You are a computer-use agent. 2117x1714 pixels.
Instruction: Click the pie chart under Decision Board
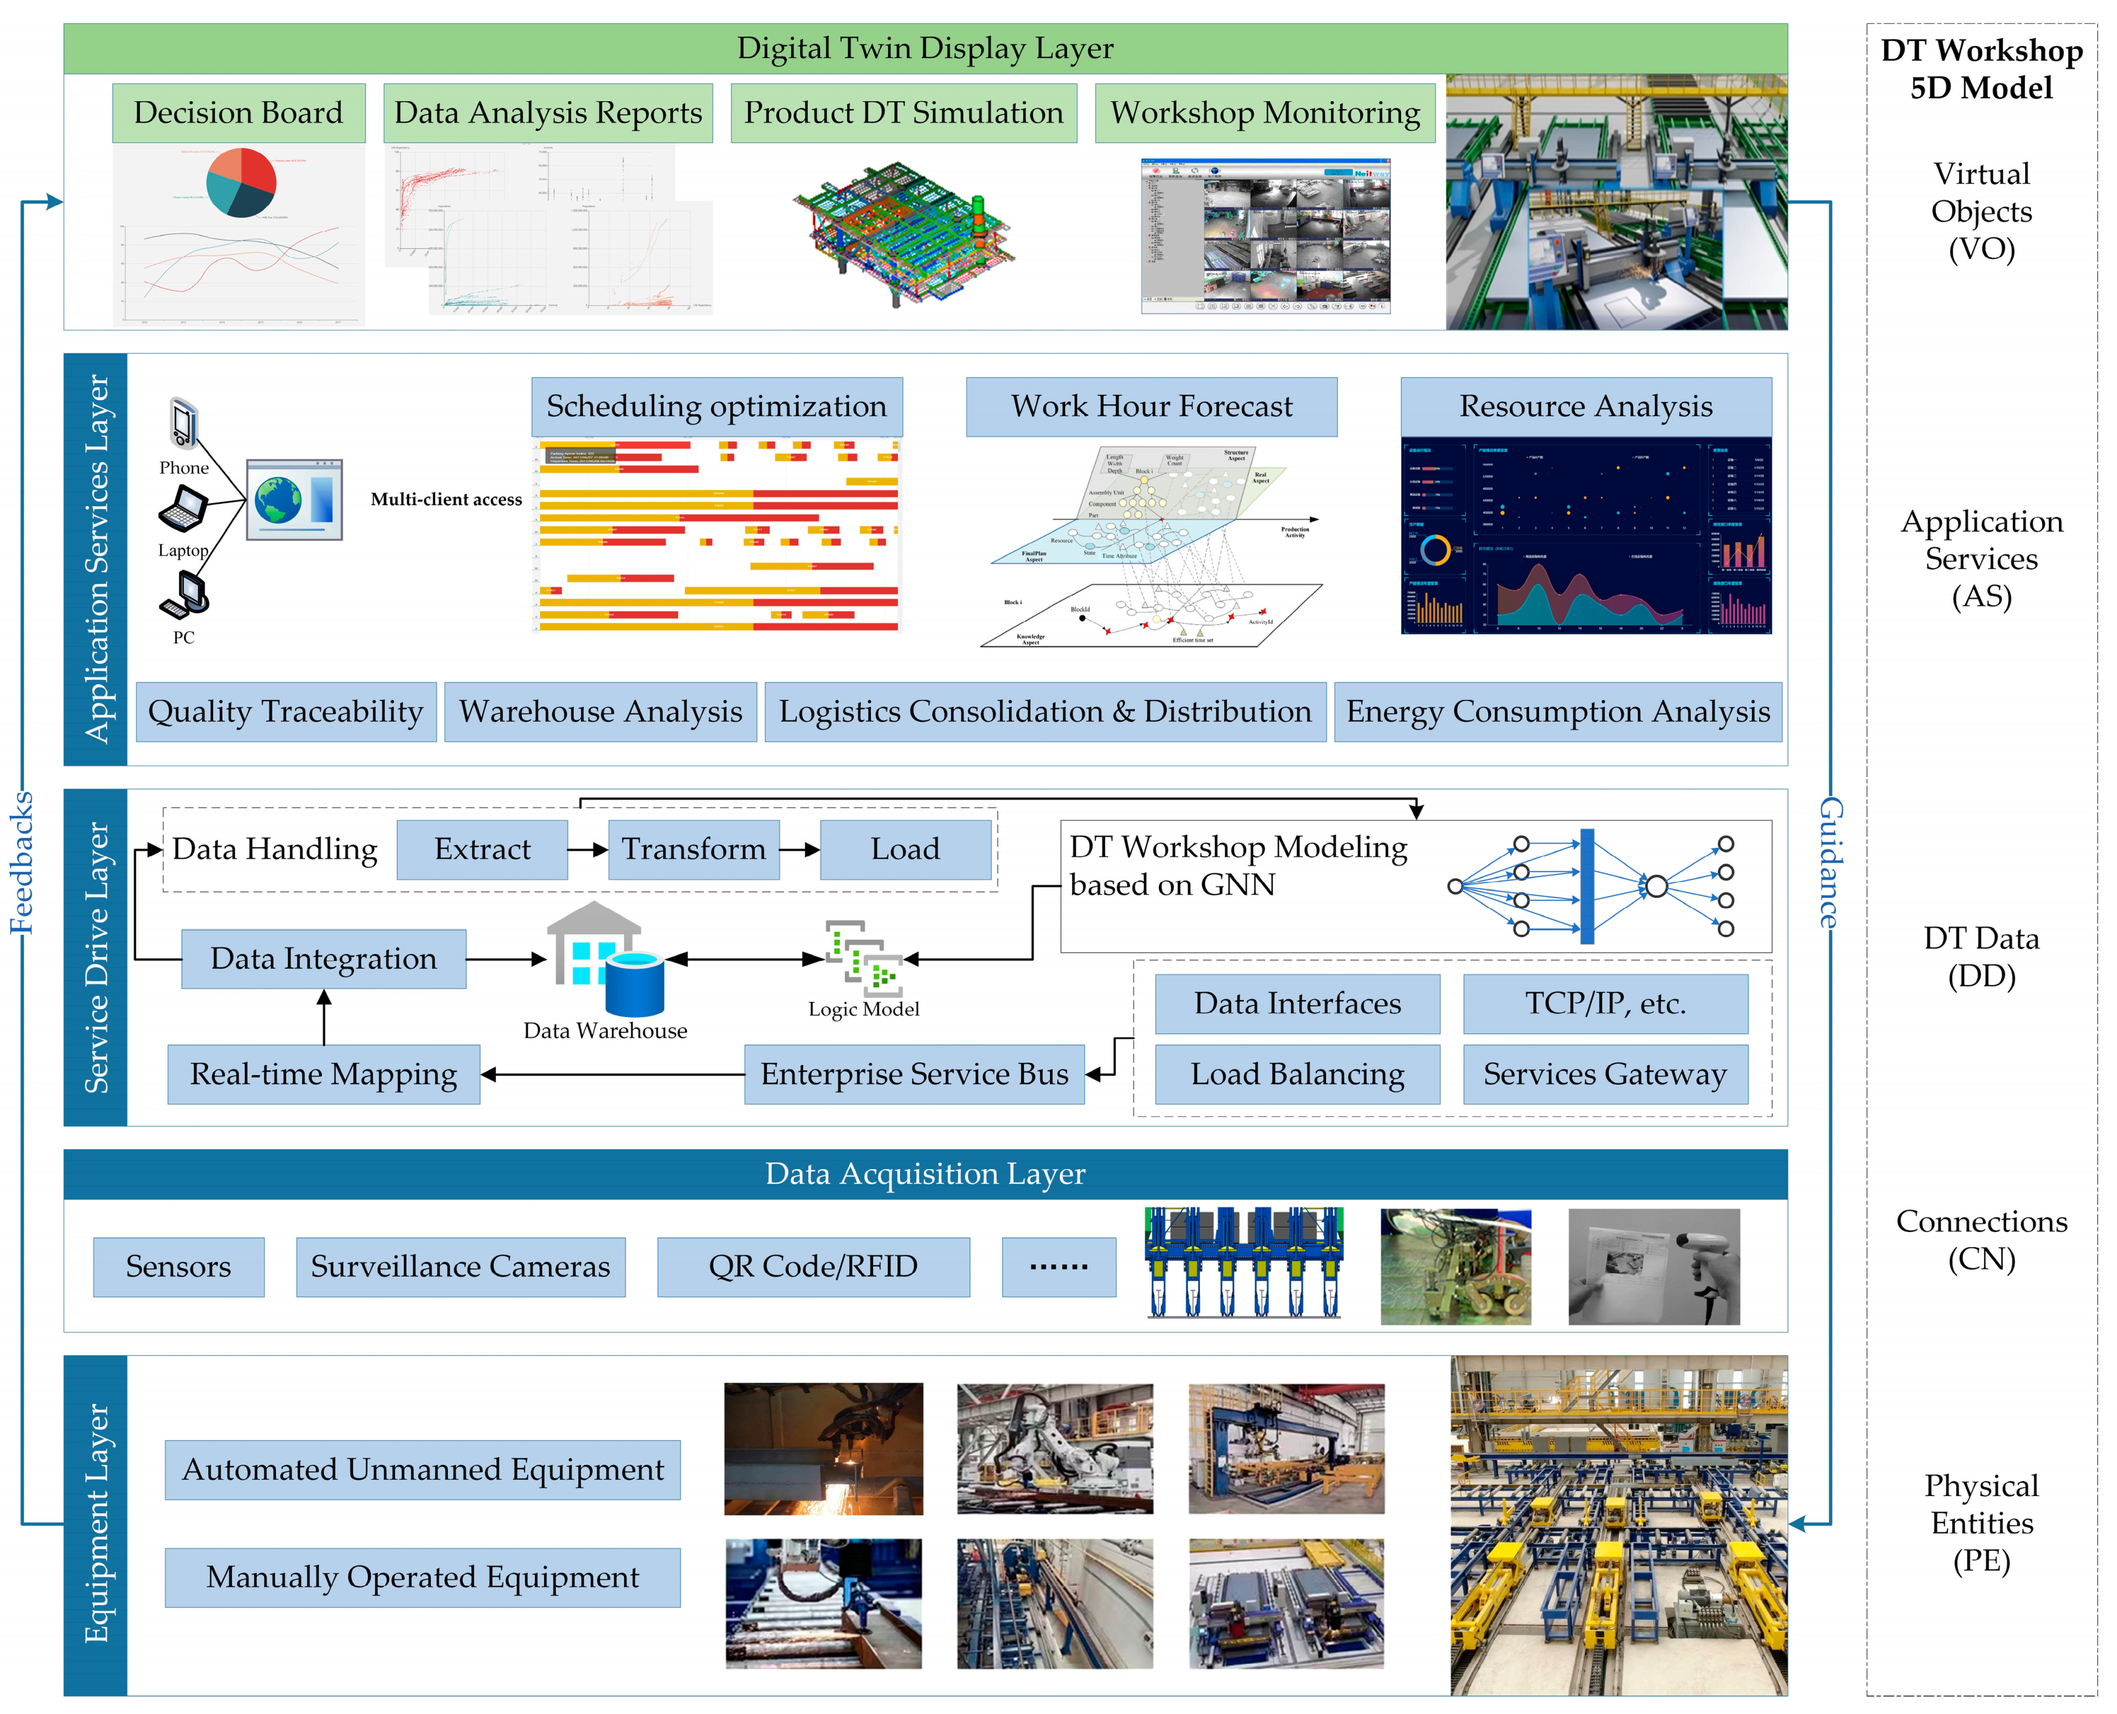click(241, 183)
